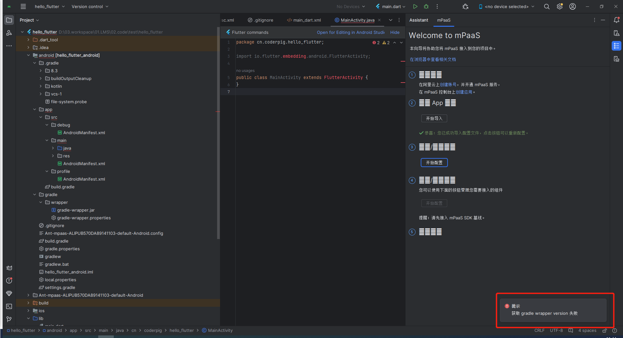Go to next highlighted error arrow

point(401,43)
